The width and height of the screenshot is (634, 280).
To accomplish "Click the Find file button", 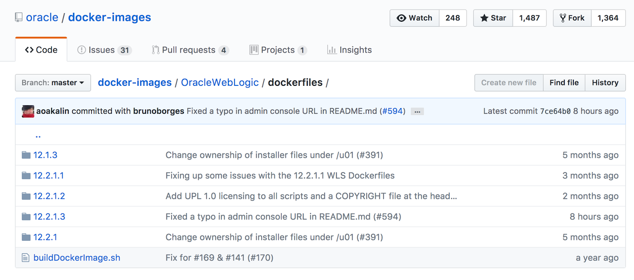I will 564,83.
